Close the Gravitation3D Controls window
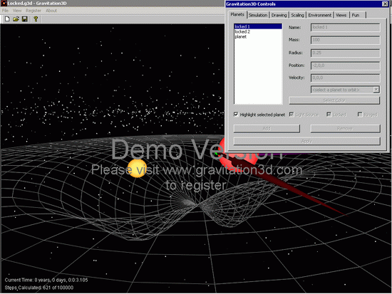The width and height of the screenshot is (392, 294). 385,4
